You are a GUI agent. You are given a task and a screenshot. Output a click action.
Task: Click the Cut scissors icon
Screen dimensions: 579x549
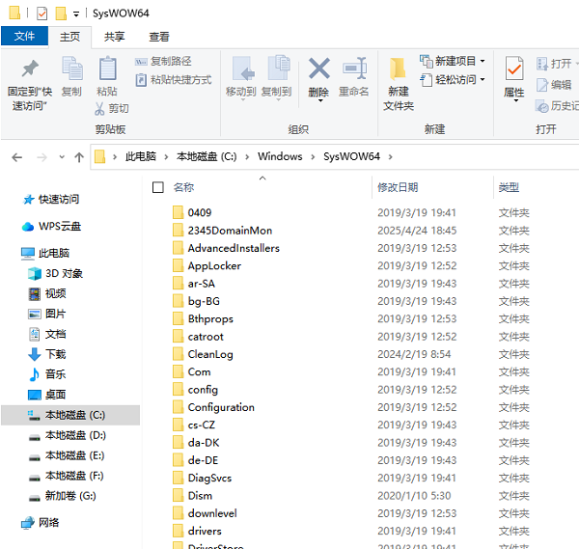(x=99, y=108)
